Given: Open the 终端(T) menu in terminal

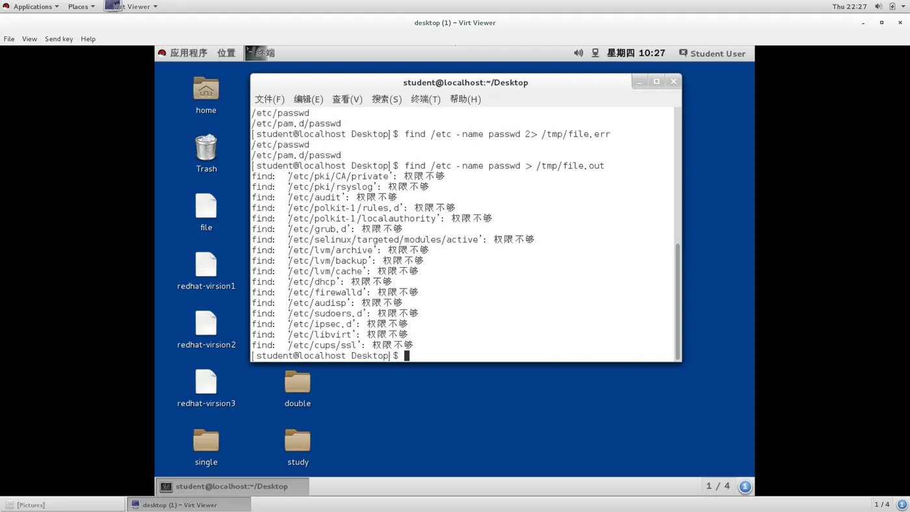Looking at the screenshot, I should 426,99.
